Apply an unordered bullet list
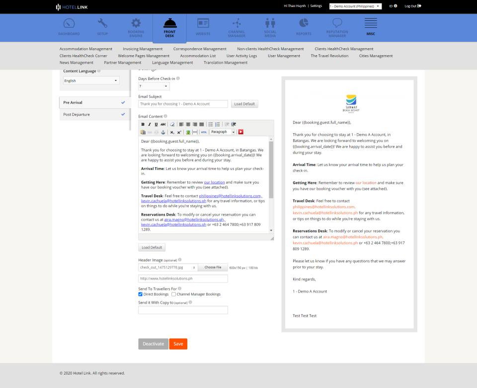The height and width of the screenshot is (388, 477). click(211, 124)
